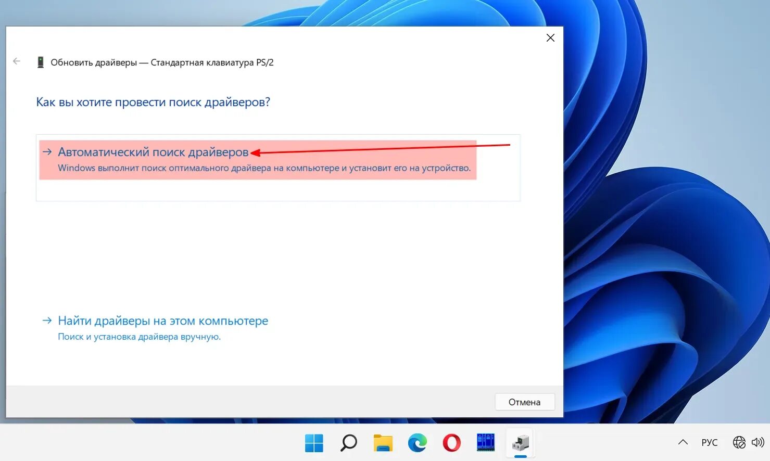The height and width of the screenshot is (461, 770).
Task: Click title "Обновить драйверы — Стандартная клавиатура PS/2"
Action: coord(162,62)
